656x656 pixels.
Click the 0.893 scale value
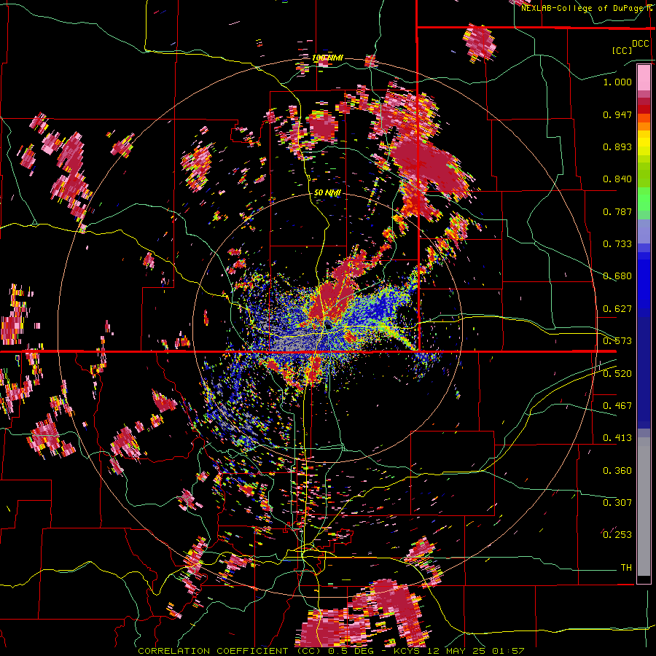pos(617,147)
